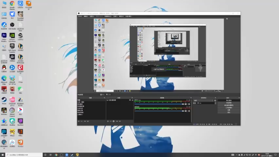Pop out the Controls dock via header icon
This screenshot has width=279, height=157.
coord(239,98)
